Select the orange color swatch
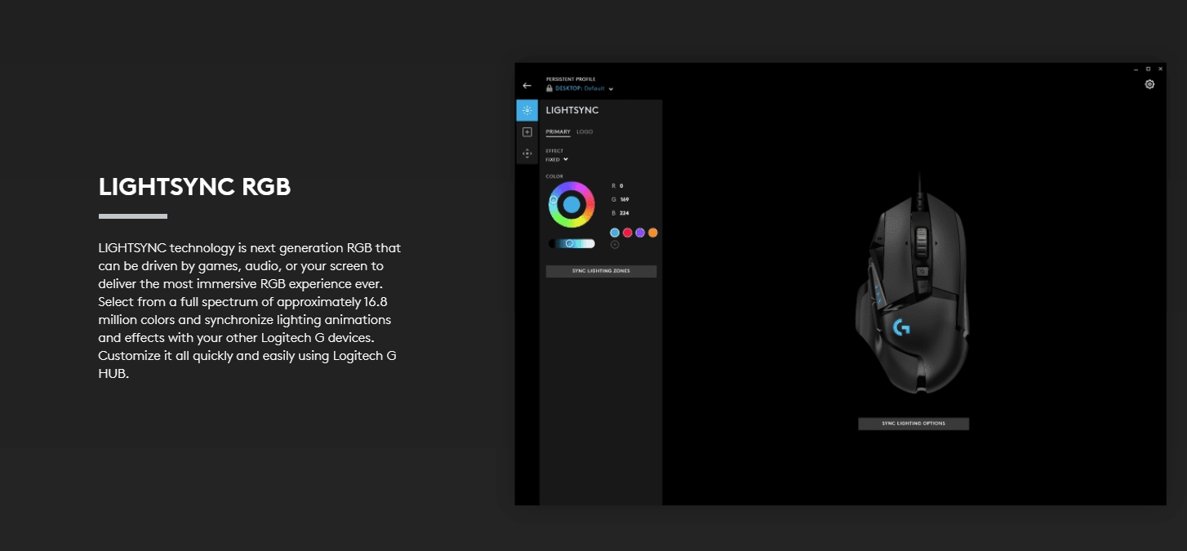The image size is (1187, 551). click(652, 233)
